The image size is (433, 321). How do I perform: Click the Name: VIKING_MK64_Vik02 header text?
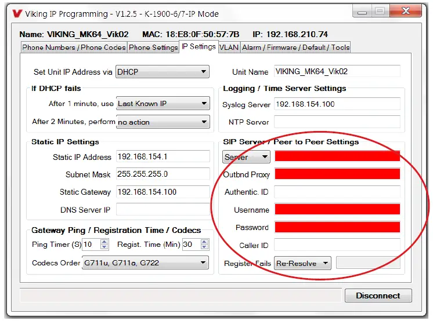coord(74,34)
